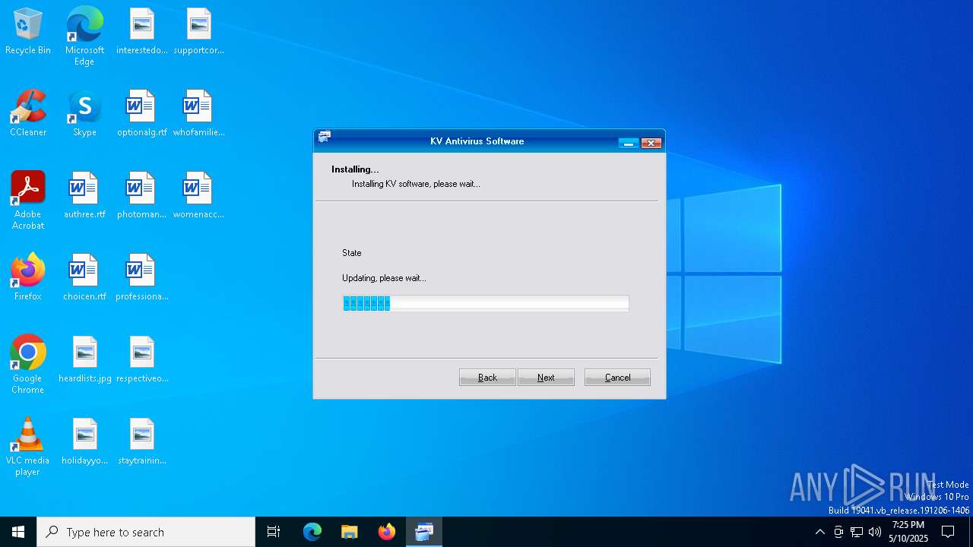Select the interestedo... image file
Viewport: 973px width, 547px height.
(142, 32)
